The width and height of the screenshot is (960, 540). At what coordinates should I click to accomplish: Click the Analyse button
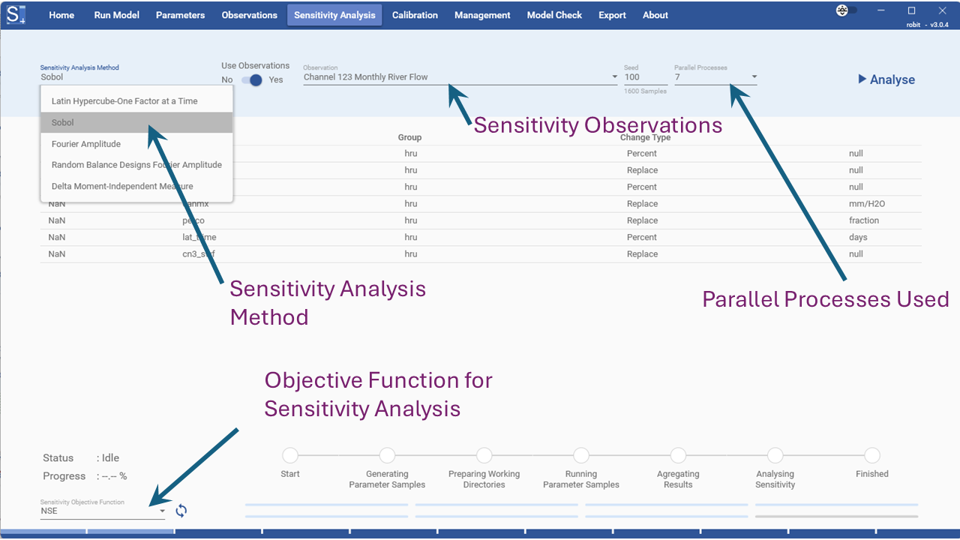click(x=886, y=79)
